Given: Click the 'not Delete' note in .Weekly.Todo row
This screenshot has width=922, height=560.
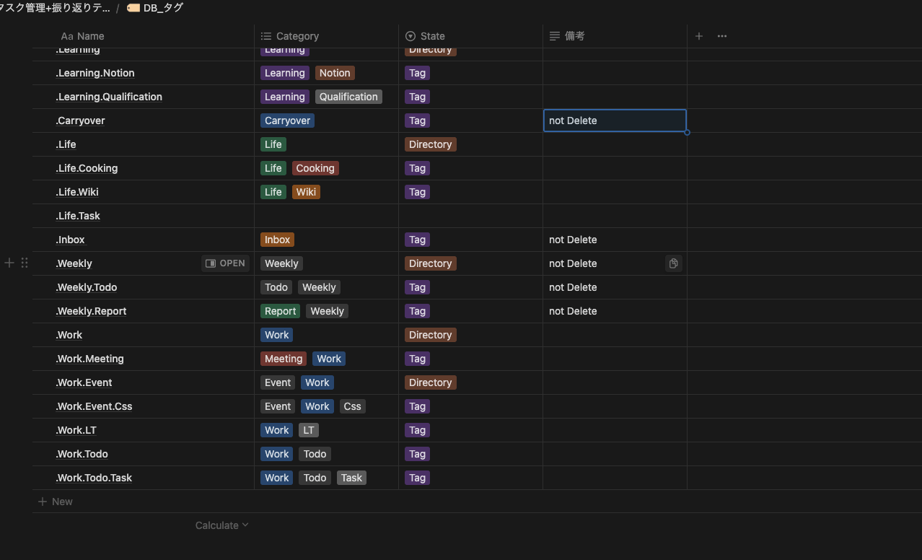Looking at the screenshot, I should click(x=573, y=287).
